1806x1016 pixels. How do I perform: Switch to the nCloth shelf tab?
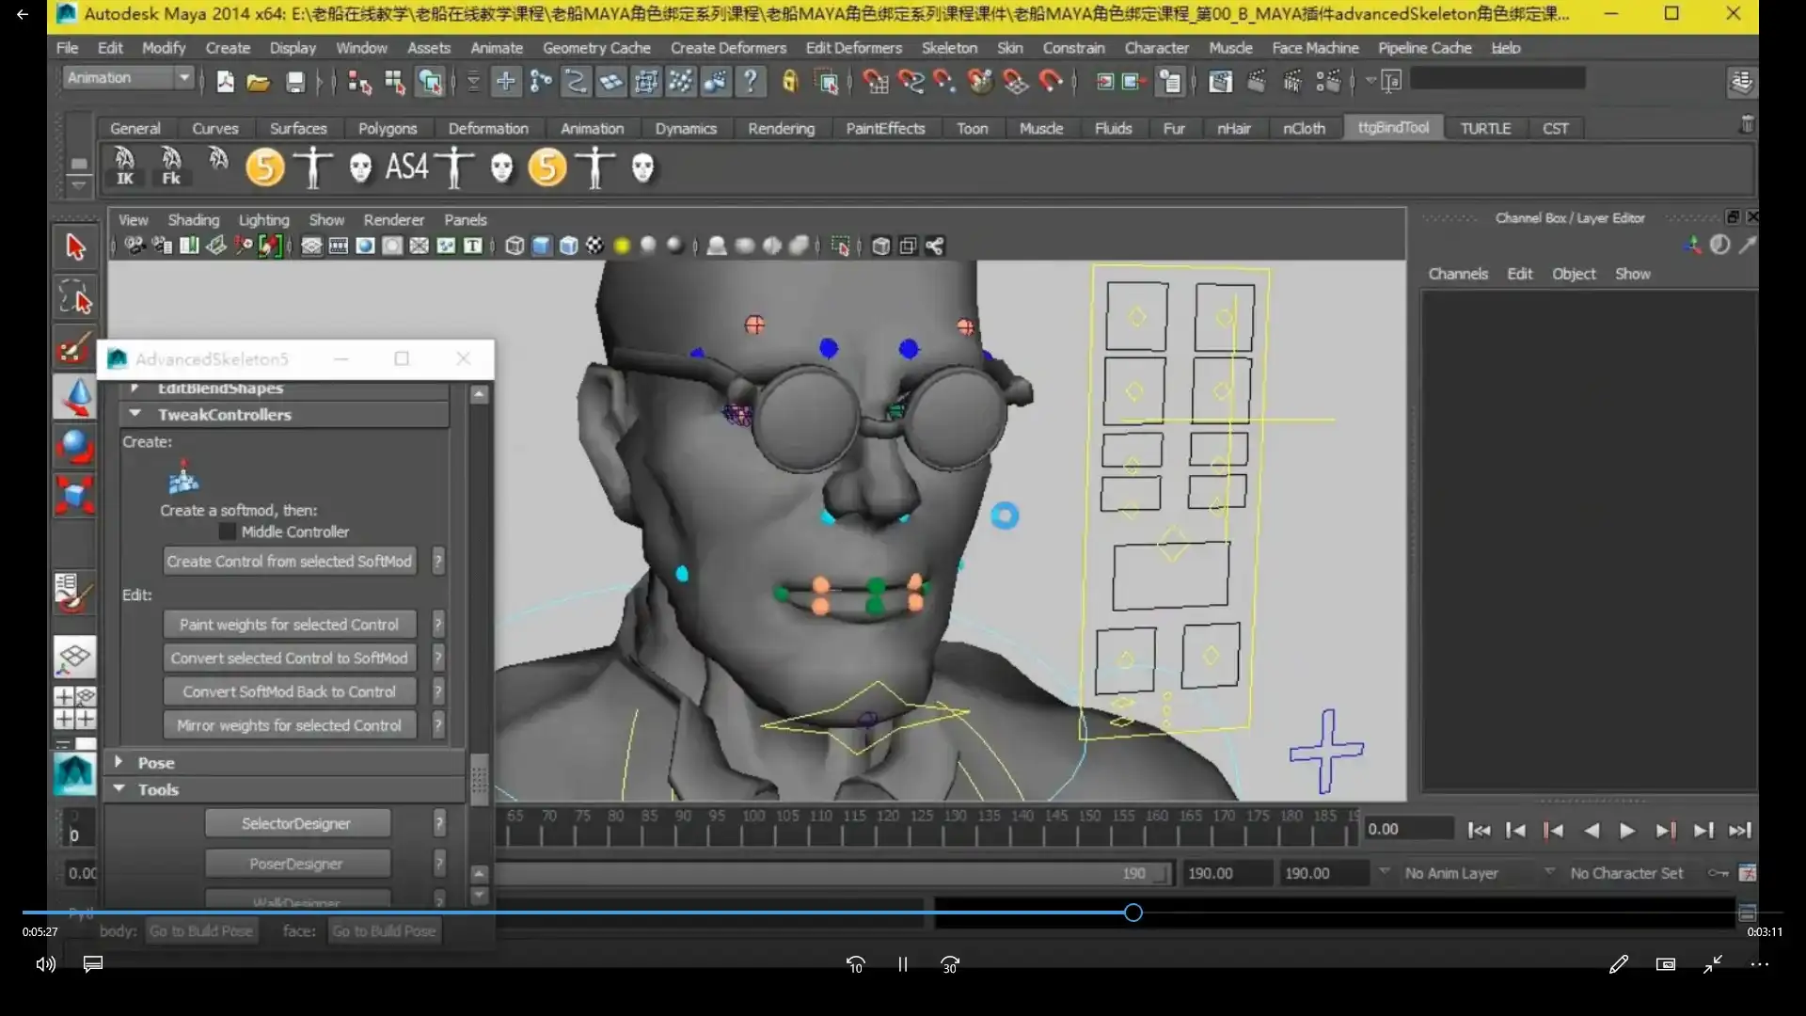coord(1304,128)
